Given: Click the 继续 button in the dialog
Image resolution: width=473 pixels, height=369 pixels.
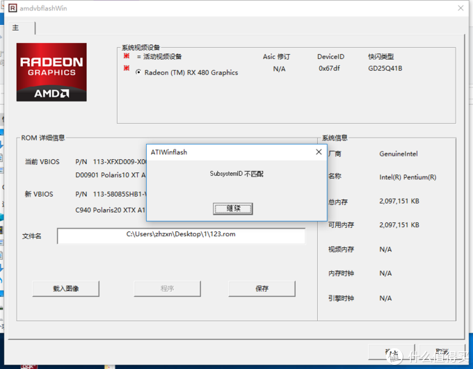Looking at the screenshot, I should 233,208.
